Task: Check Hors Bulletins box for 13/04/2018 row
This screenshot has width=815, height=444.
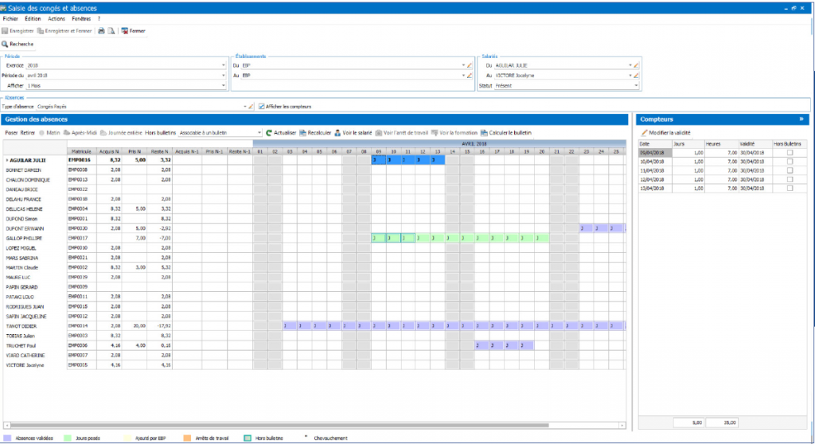Action: (790, 189)
